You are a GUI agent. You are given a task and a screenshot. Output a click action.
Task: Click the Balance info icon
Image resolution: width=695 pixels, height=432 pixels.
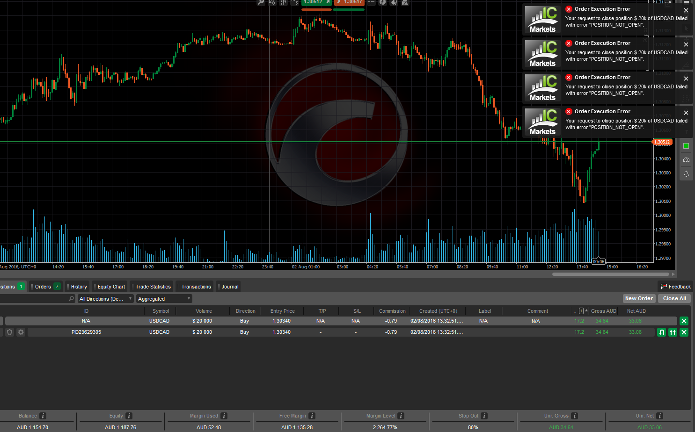43,416
